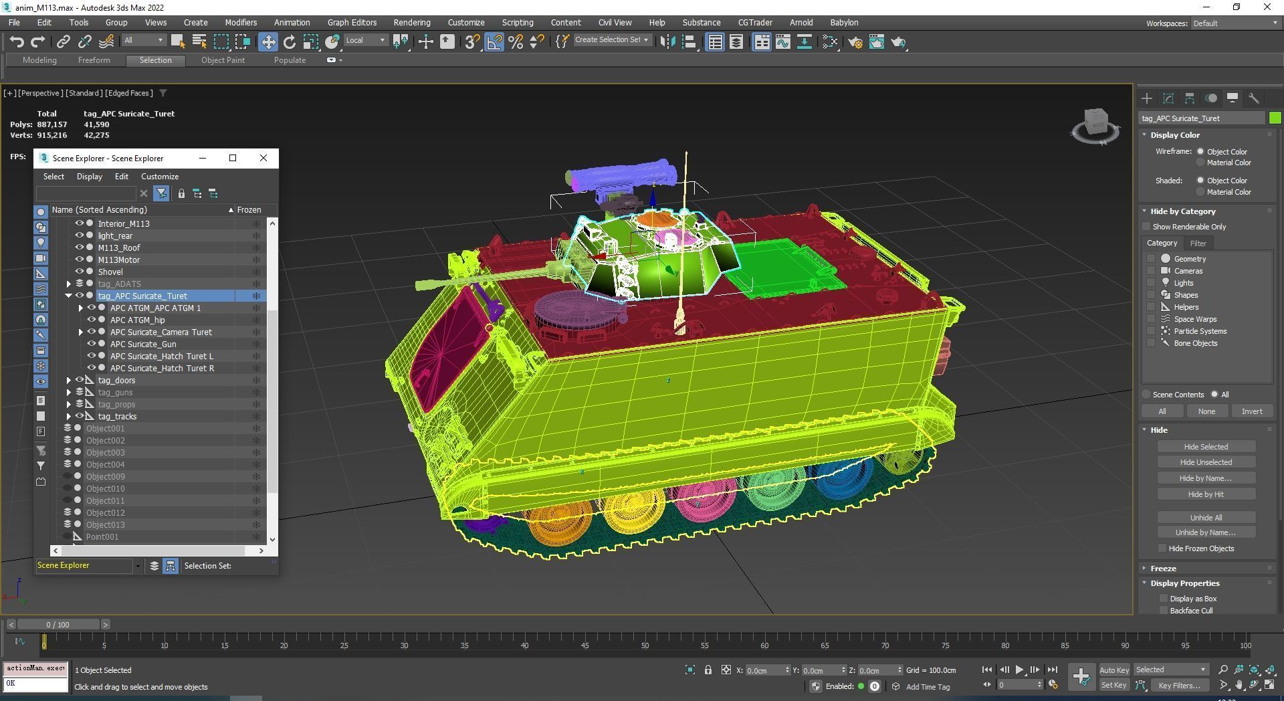Open the Local reference coordinate dropdown
This screenshot has width=1284, height=701.
[365, 40]
